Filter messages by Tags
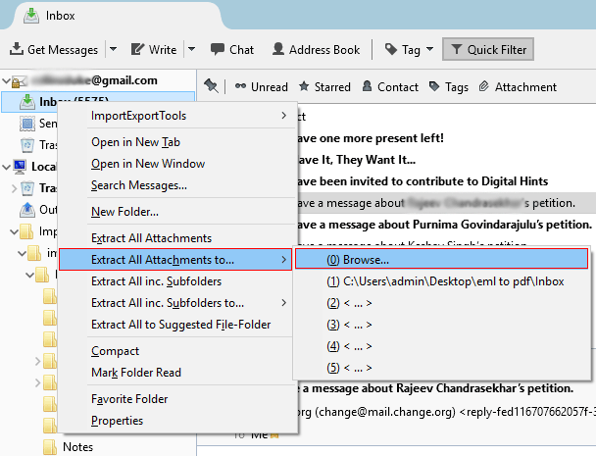This screenshot has width=596, height=456. (448, 86)
